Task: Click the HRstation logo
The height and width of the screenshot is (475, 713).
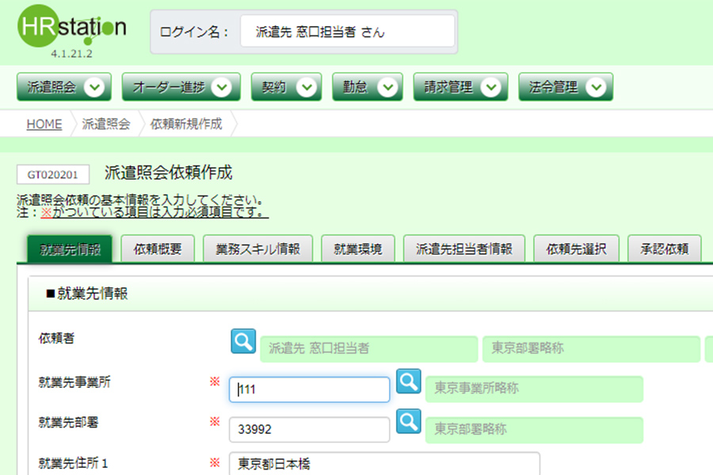Action: (72, 27)
